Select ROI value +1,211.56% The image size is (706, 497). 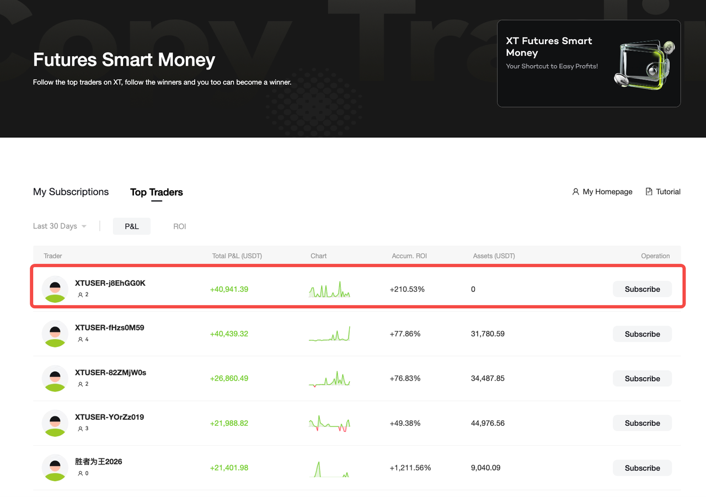coord(410,468)
